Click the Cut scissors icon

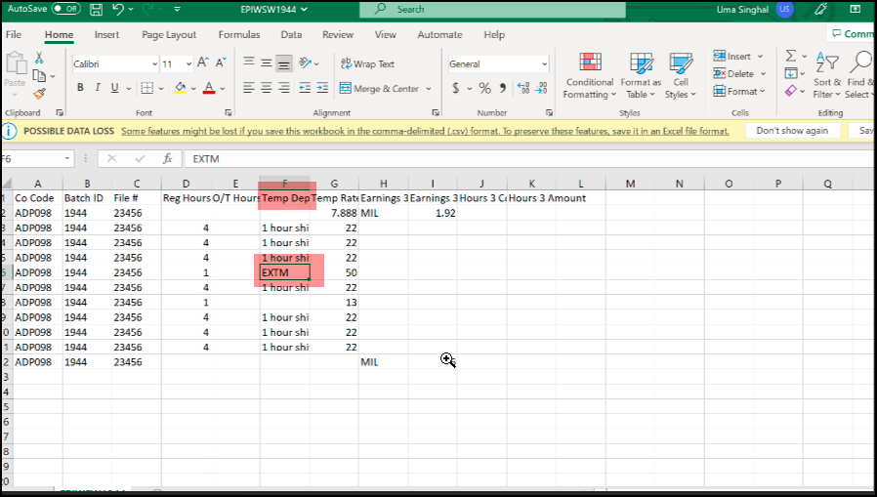39,59
